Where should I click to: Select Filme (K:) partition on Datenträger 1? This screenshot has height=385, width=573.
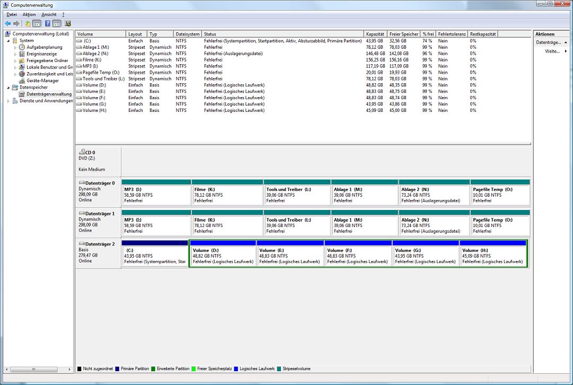tap(227, 223)
